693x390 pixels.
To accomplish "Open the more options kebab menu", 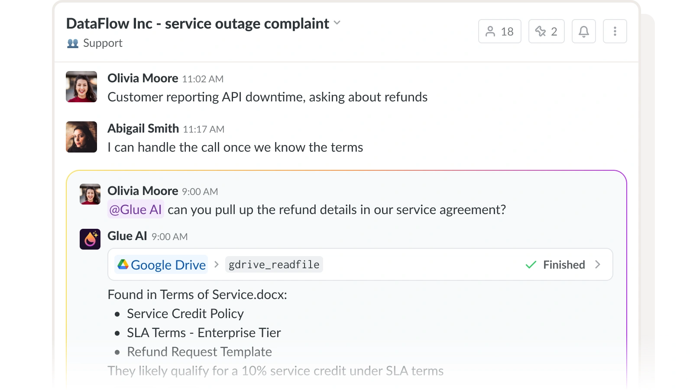I will click(x=615, y=31).
